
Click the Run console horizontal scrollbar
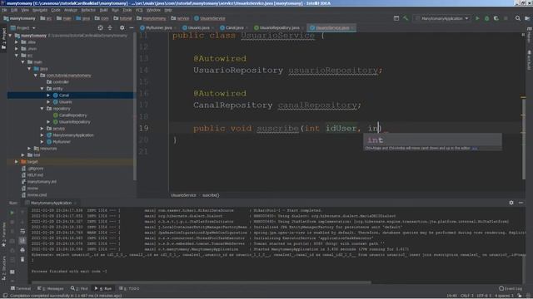coord(201,282)
